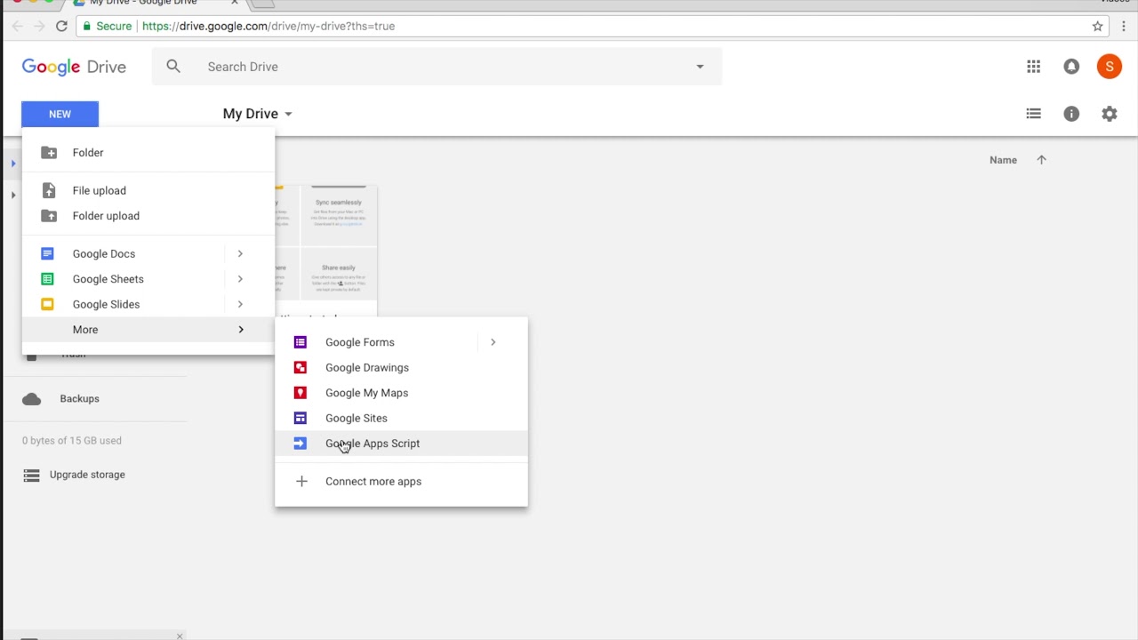
Task: Click the Google Docs icon
Action: click(48, 253)
